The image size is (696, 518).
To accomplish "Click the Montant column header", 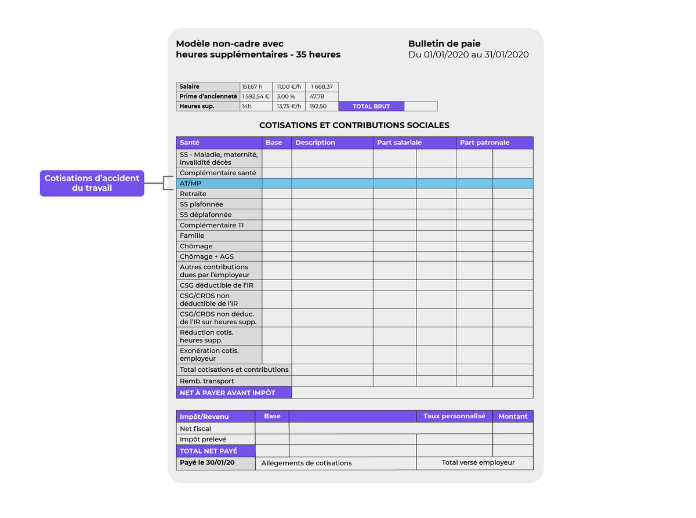I will click(x=513, y=416).
